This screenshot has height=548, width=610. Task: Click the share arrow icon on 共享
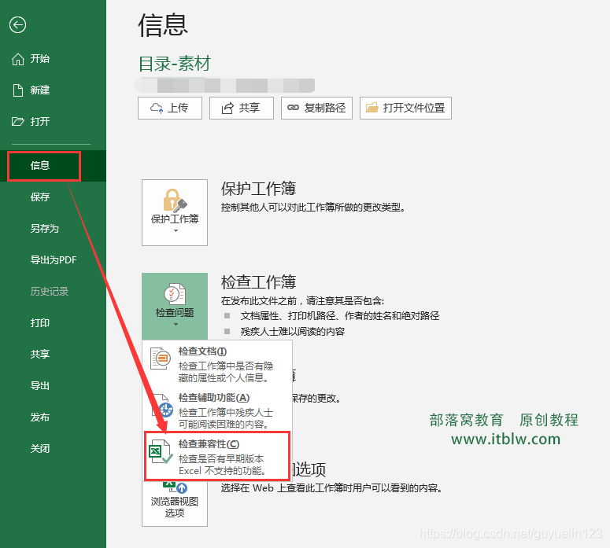227,108
